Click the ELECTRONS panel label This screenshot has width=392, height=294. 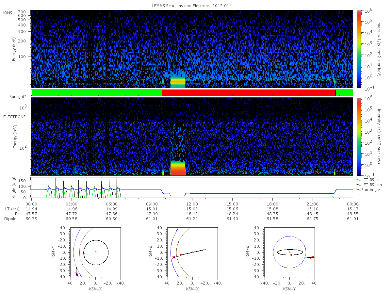(14, 117)
